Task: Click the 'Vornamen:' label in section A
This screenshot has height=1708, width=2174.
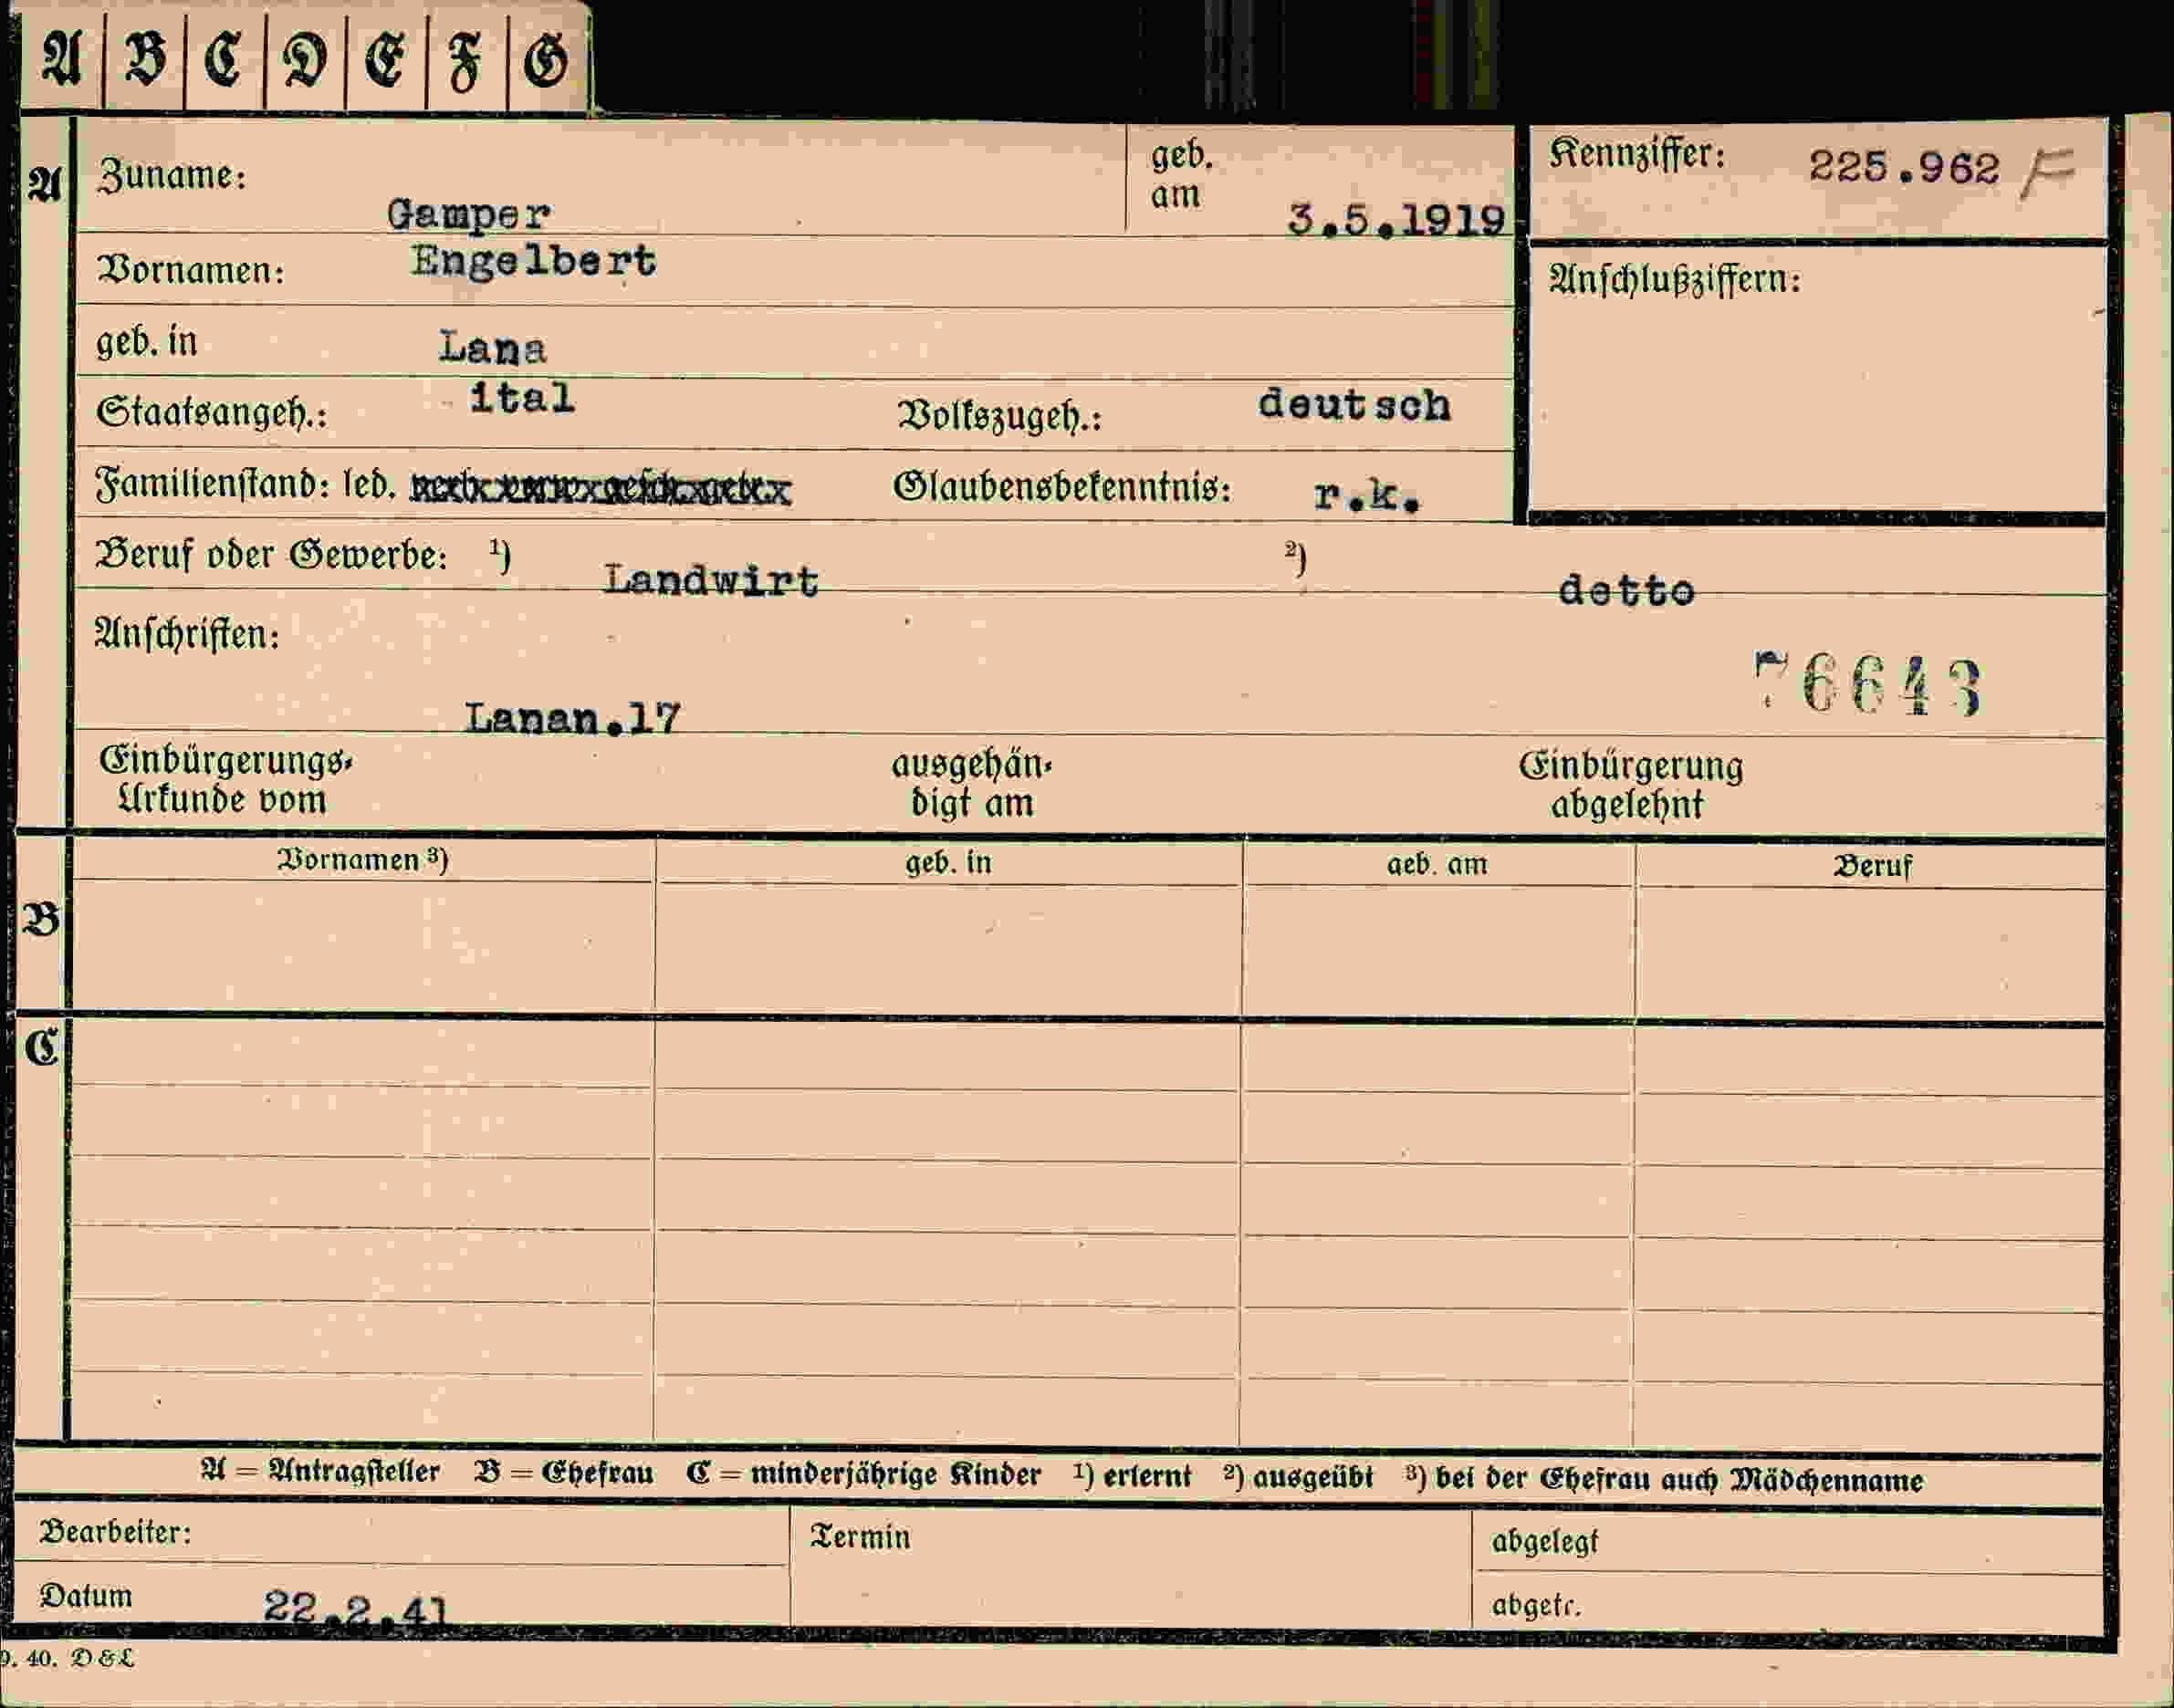Action: (x=191, y=270)
